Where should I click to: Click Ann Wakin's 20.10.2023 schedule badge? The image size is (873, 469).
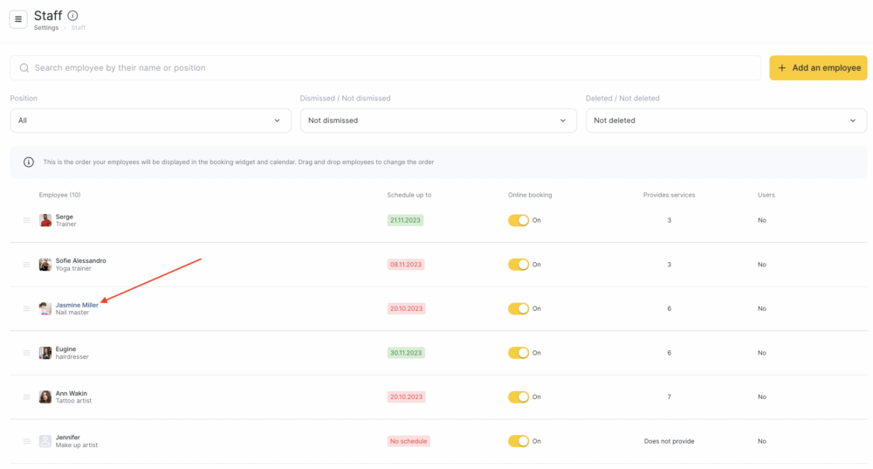[407, 397]
